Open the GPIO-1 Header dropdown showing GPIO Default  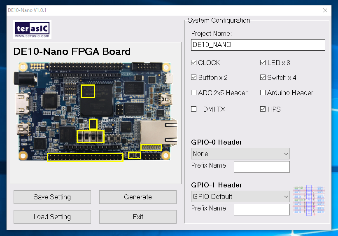[240, 196]
